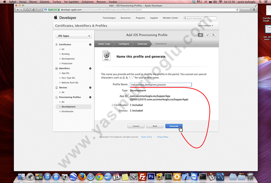Click Safari home icon
The height and width of the screenshot is (183, 271).
coord(34,10)
